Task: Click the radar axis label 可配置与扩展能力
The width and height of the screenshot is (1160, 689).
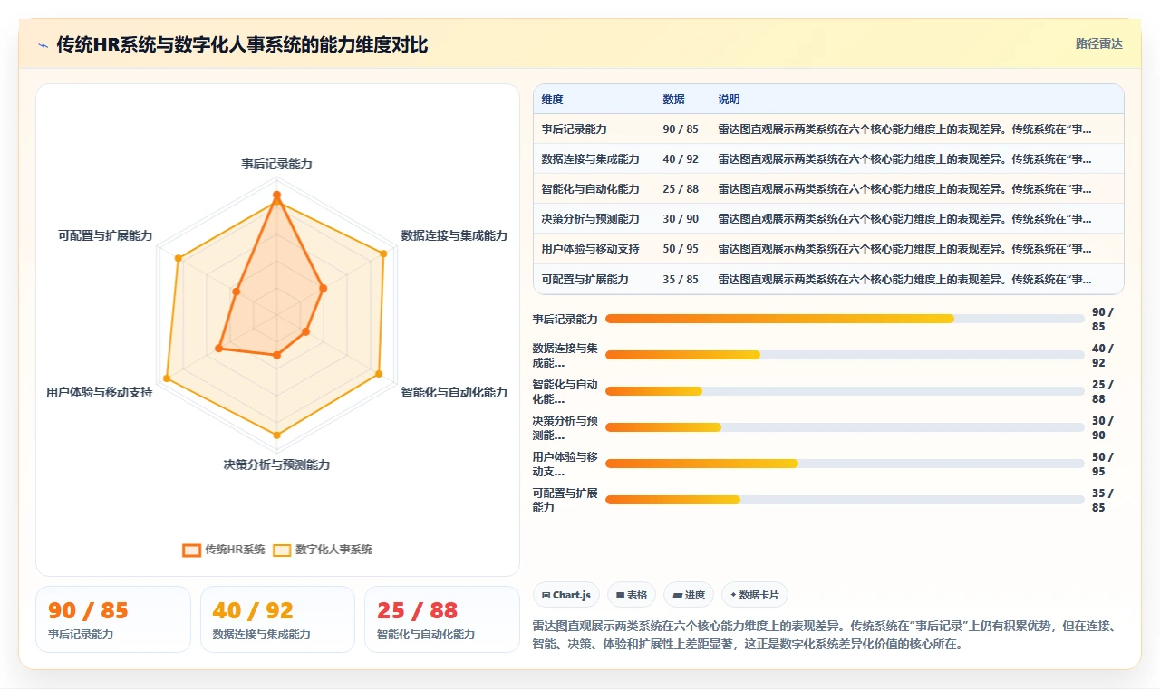Action: pos(105,235)
